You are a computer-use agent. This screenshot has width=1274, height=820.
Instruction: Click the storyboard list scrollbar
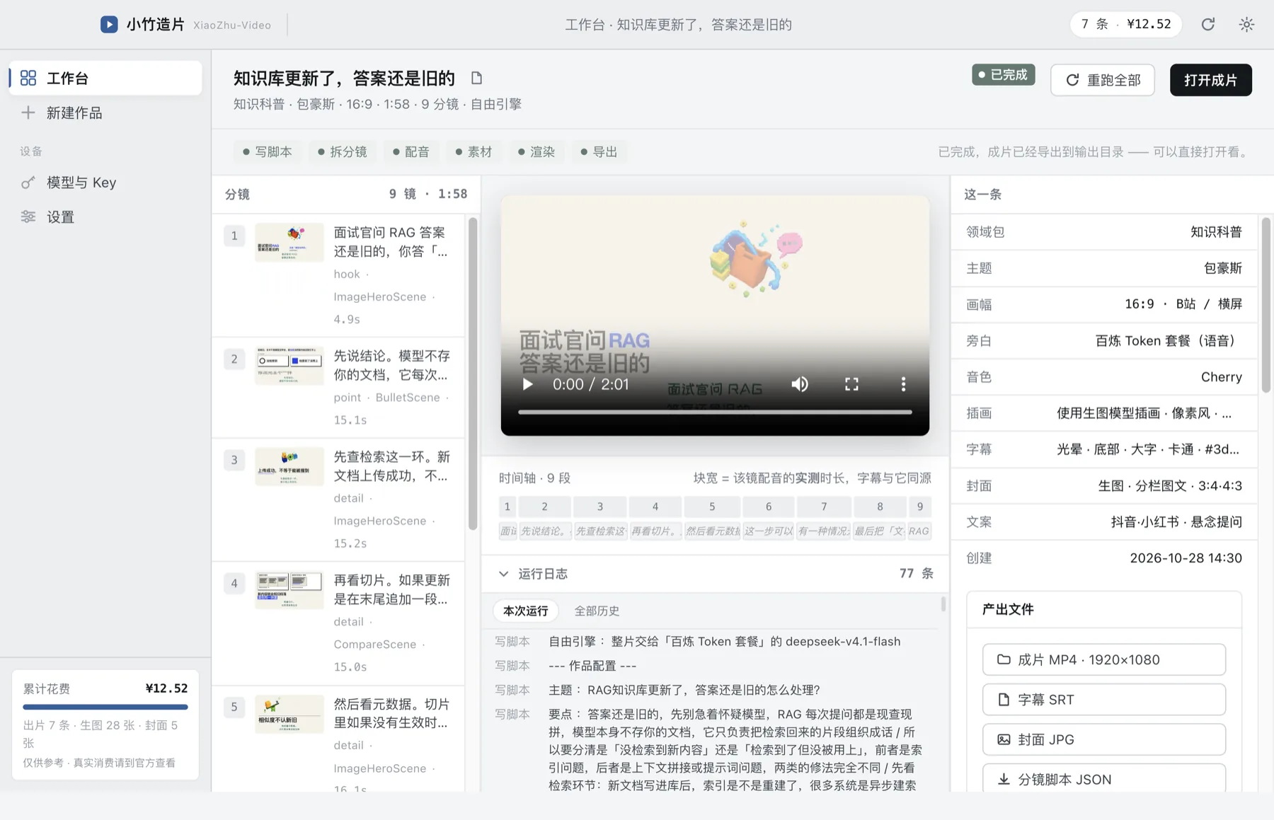(473, 374)
